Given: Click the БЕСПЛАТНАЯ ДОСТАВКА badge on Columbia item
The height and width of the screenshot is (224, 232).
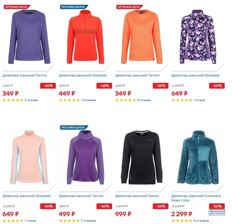Looking at the screenshot, I should coord(217,212).
